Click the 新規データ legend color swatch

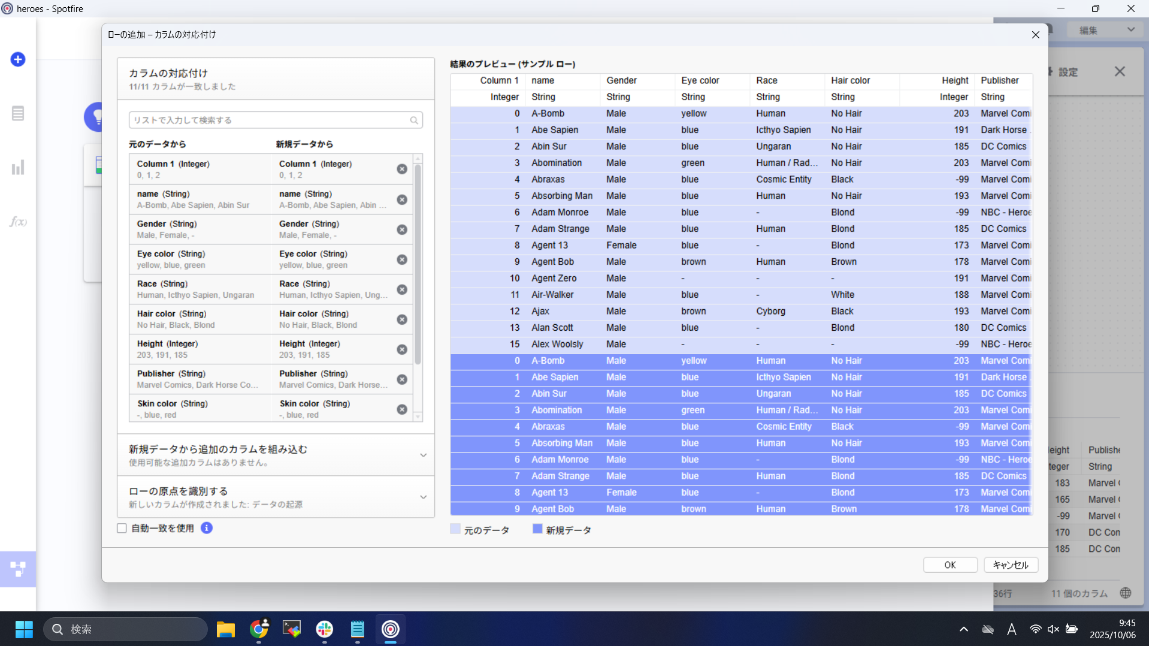click(537, 529)
